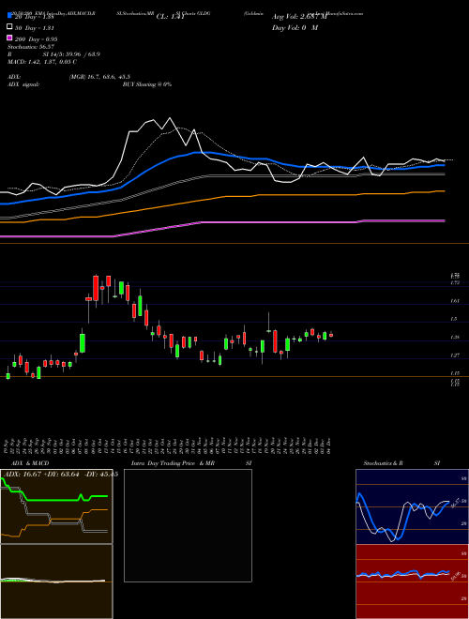Click the 1.5 price axis label

(x=454, y=319)
